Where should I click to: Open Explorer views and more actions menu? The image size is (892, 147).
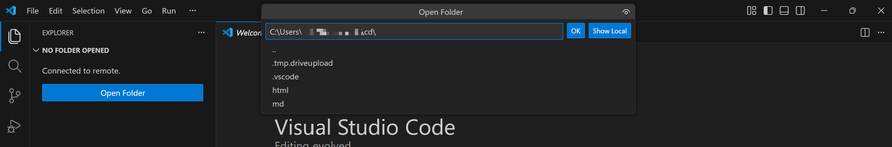coord(201,32)
